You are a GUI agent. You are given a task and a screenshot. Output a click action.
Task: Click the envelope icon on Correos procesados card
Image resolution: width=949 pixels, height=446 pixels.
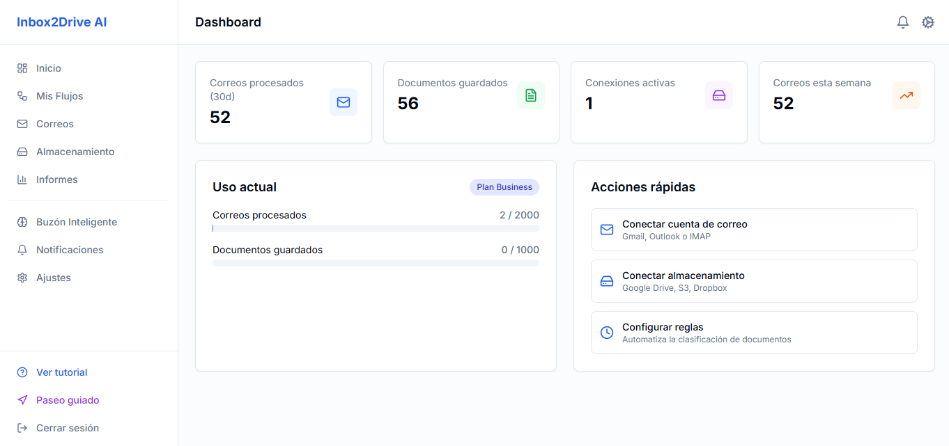point(343,102)
